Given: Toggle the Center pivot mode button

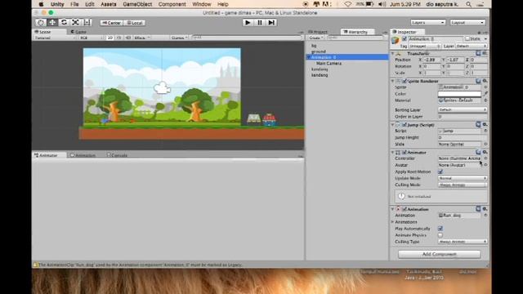Looking at the screenshot, I should [111, 23].
